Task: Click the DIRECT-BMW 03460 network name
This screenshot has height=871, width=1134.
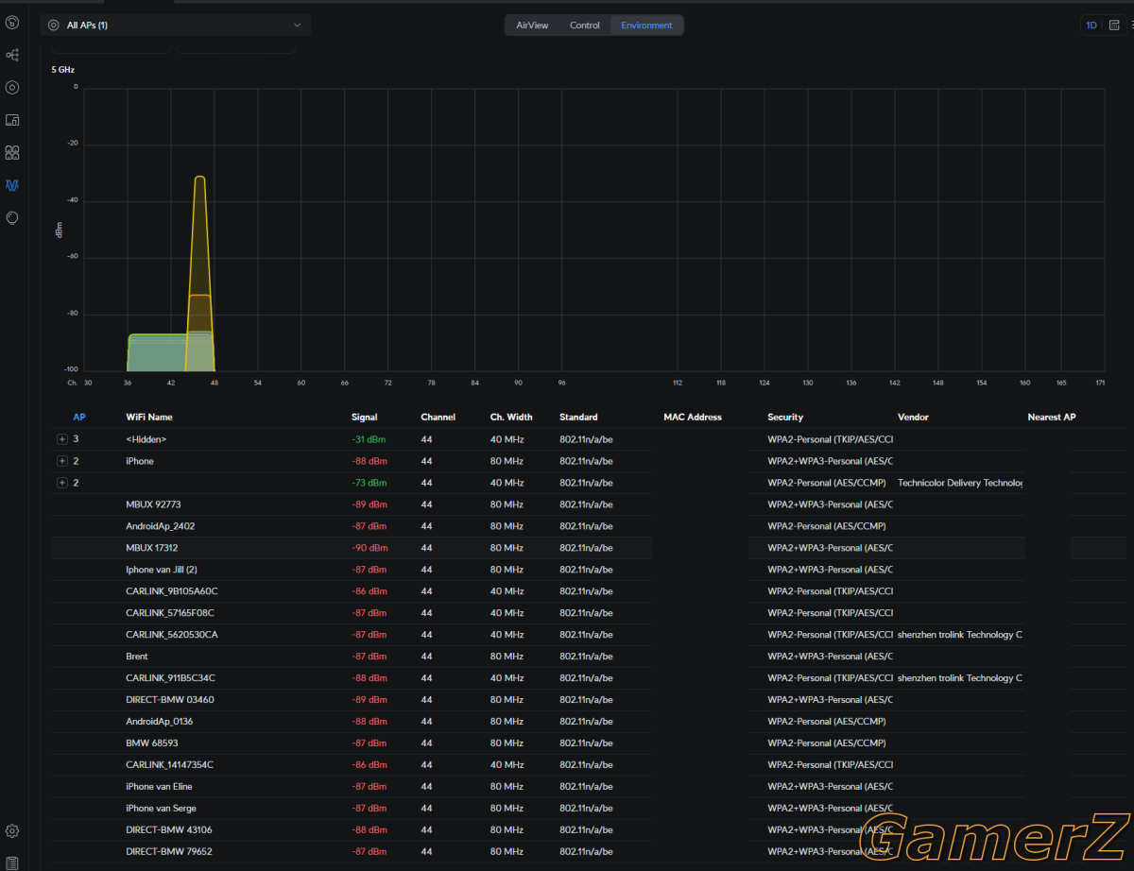Action: (170, 700)
